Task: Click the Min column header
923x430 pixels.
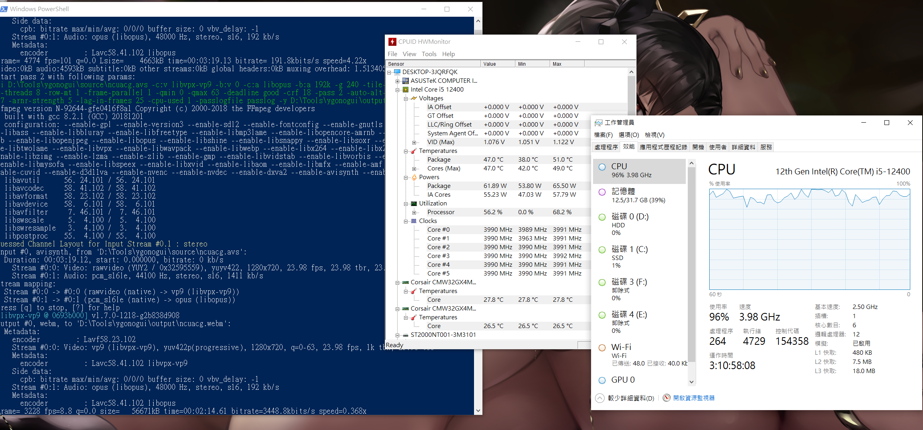Action: tap(532, 64)
